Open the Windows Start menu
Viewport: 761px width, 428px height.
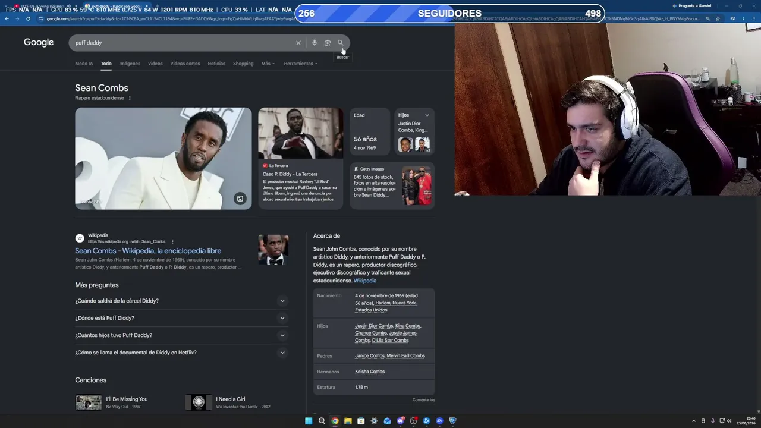309,421
